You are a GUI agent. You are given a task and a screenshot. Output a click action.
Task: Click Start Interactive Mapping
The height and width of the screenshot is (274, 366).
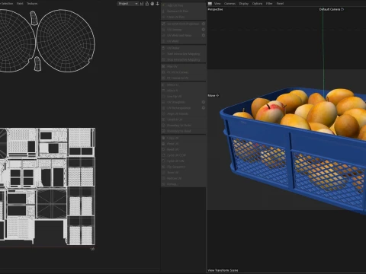click(x=184, y=54)
